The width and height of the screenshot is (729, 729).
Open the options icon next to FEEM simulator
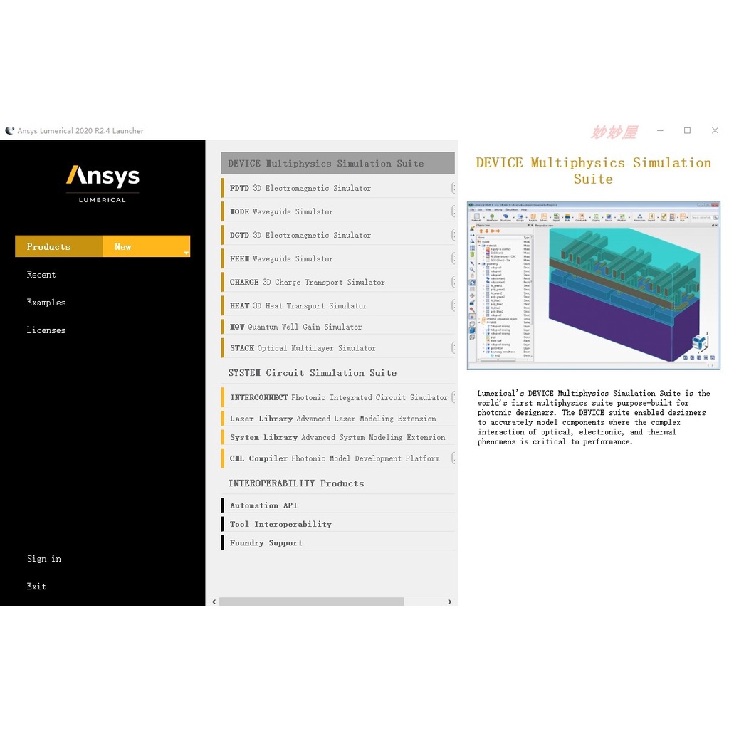tap(453, 258)
